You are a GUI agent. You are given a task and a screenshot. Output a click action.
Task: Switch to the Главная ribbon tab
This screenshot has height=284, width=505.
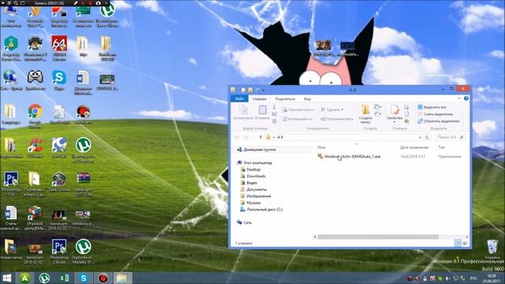pos(260,99)
